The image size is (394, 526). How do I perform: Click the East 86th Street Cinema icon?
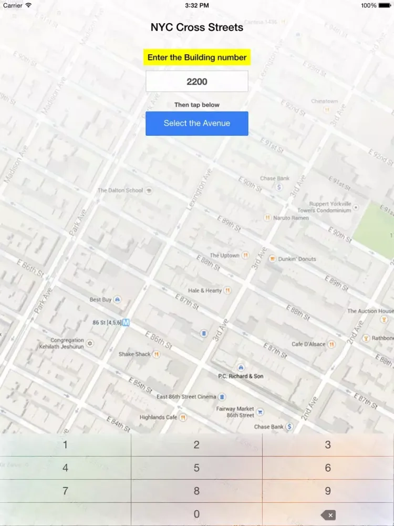pyautogui.click(x=222, y=397)
